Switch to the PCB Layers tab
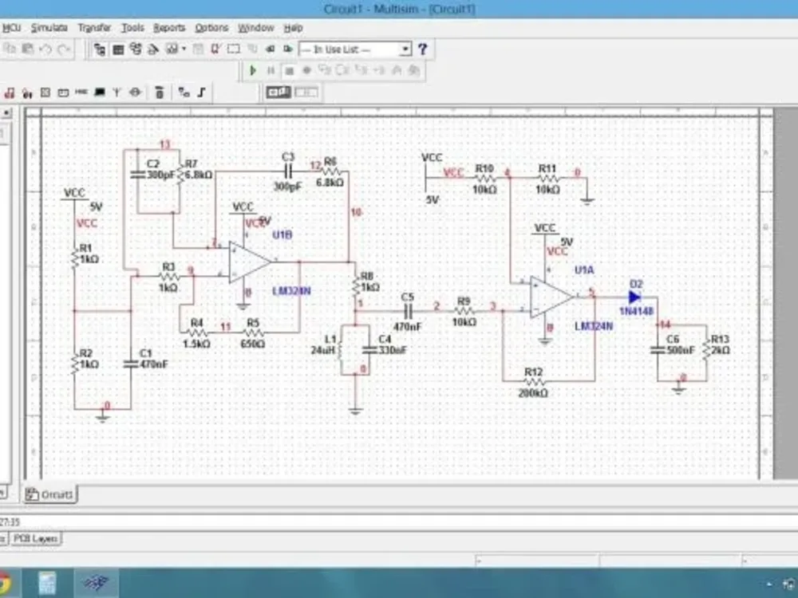Viewport: 798px width, 598px height. (x=35, y=538)
